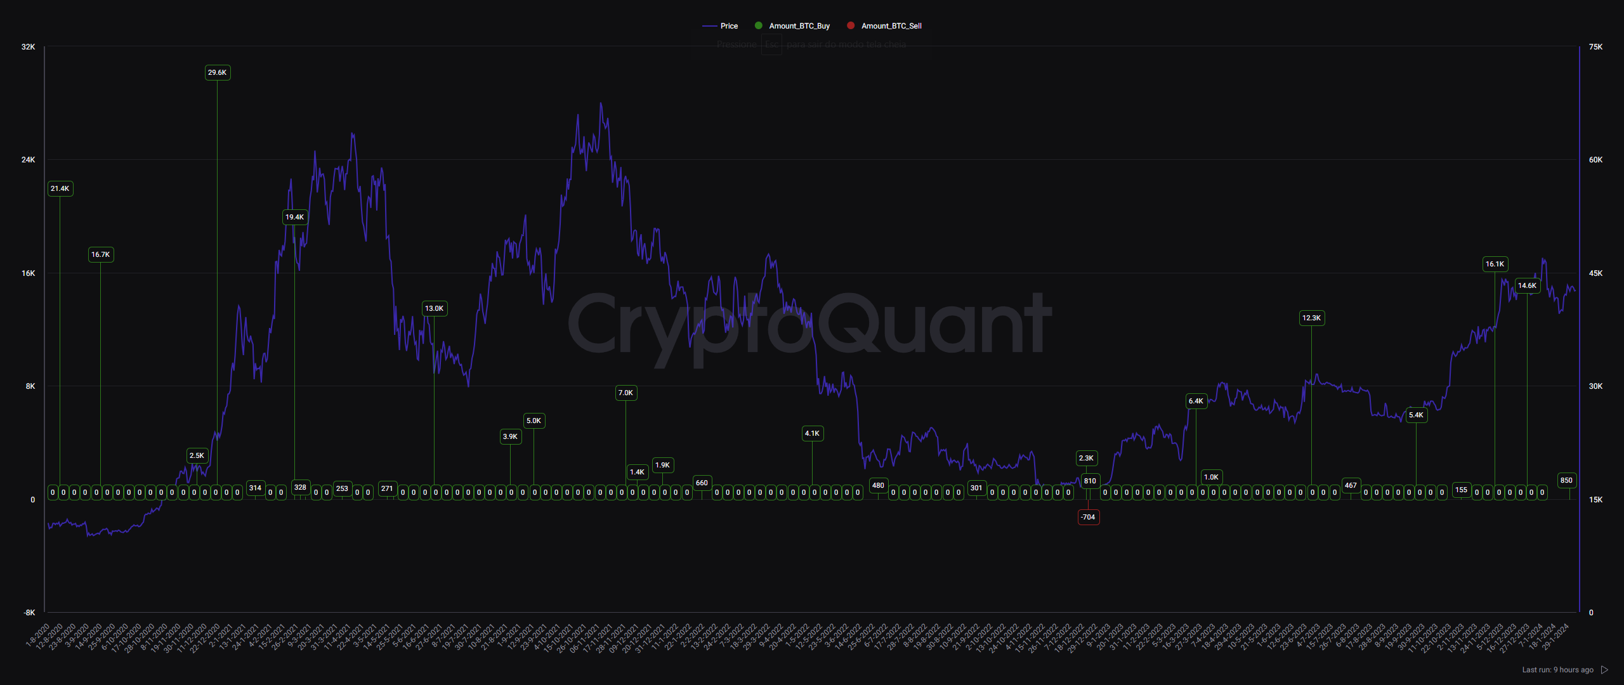
Task: Select the 301 buy data label
Action: [977, 488]
